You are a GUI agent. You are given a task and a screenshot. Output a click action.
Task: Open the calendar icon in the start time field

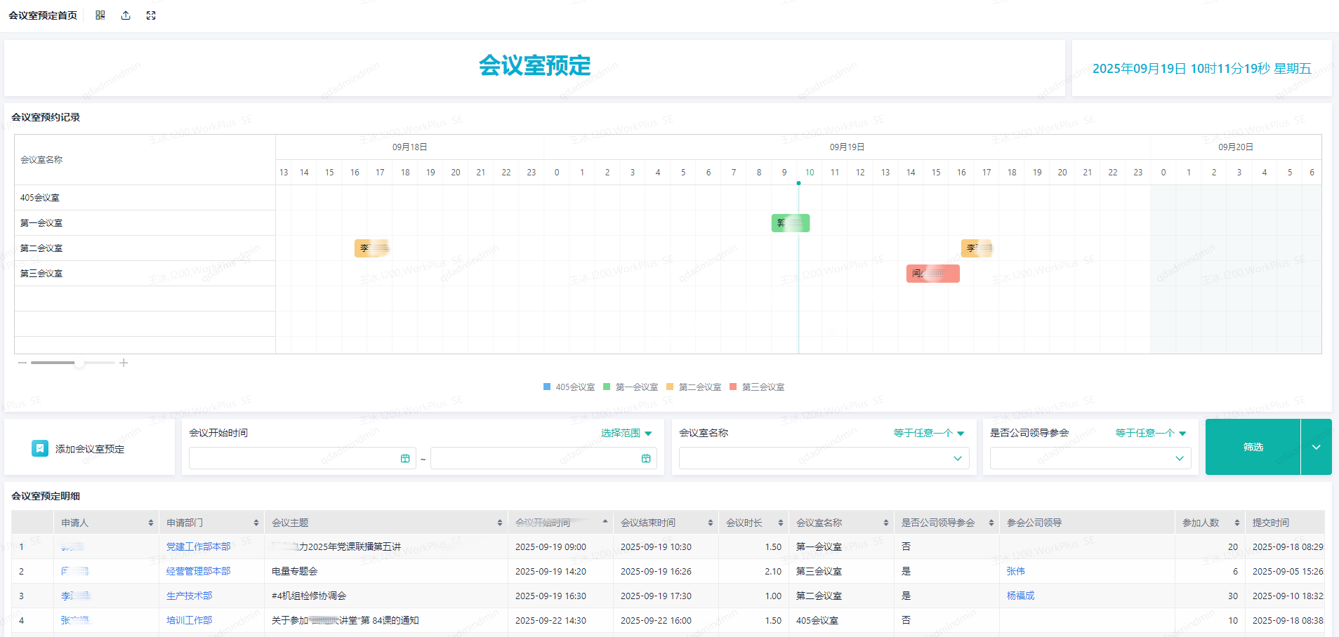coord(405,458)
